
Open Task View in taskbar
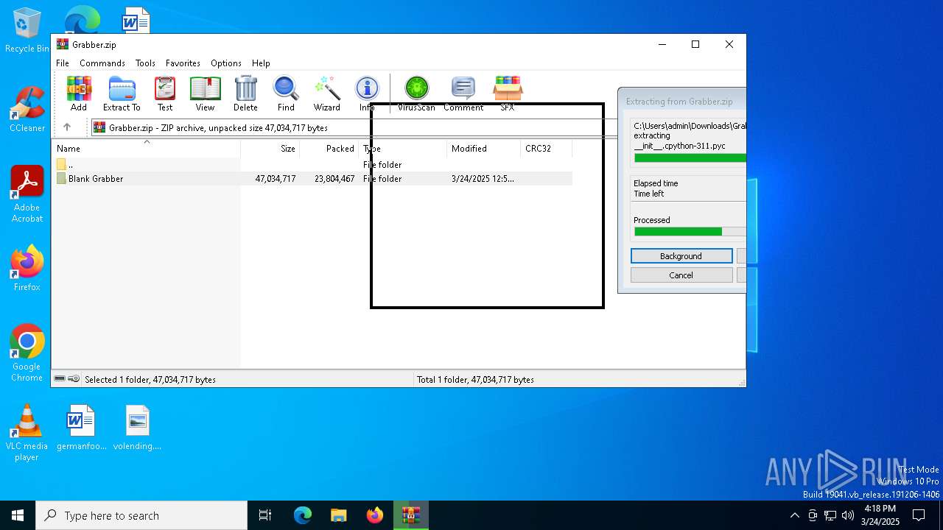265,515
